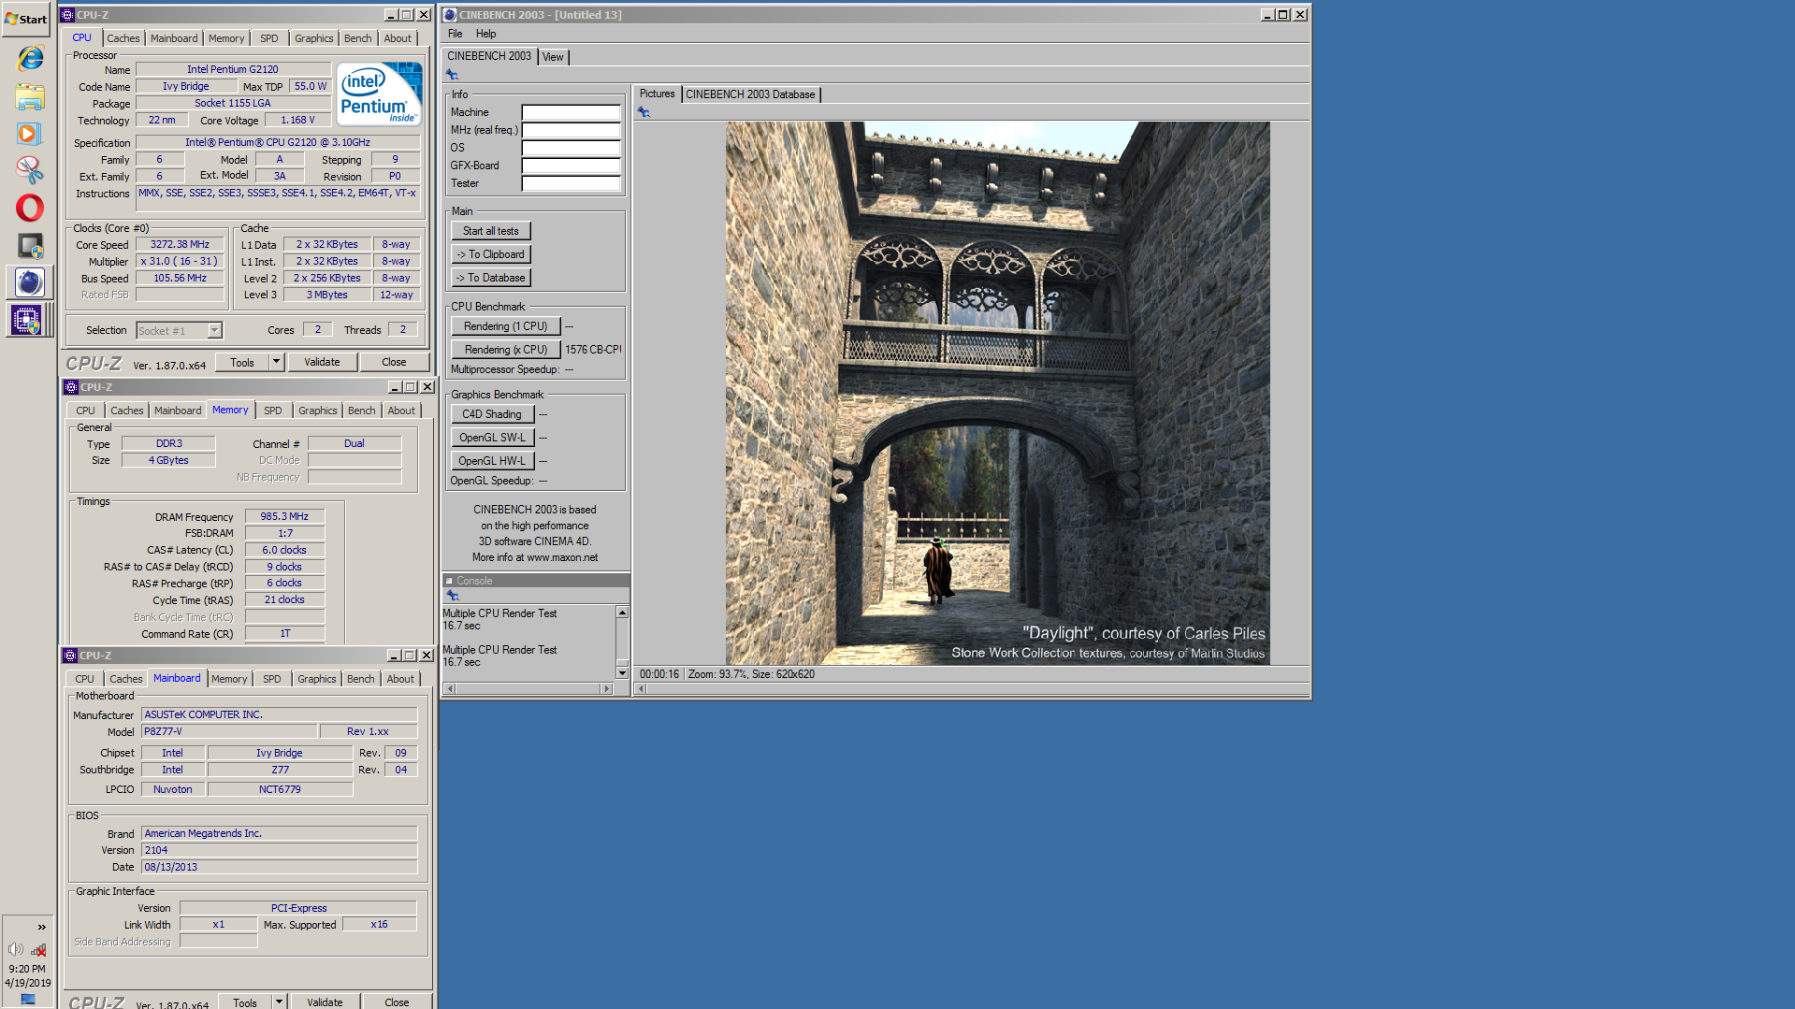
Task: Click into the MHz (real freq.) field
Action: click(x=571, y=130)
